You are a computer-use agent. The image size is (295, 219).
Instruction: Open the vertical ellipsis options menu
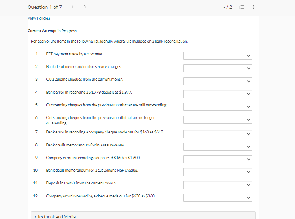(253, 7)
